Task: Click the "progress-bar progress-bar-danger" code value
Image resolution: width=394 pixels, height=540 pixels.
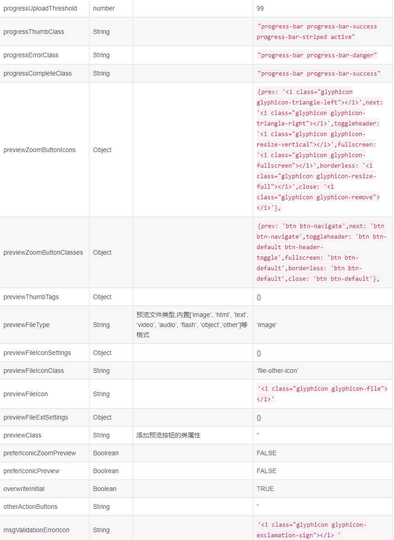Action: click(317, 55)
